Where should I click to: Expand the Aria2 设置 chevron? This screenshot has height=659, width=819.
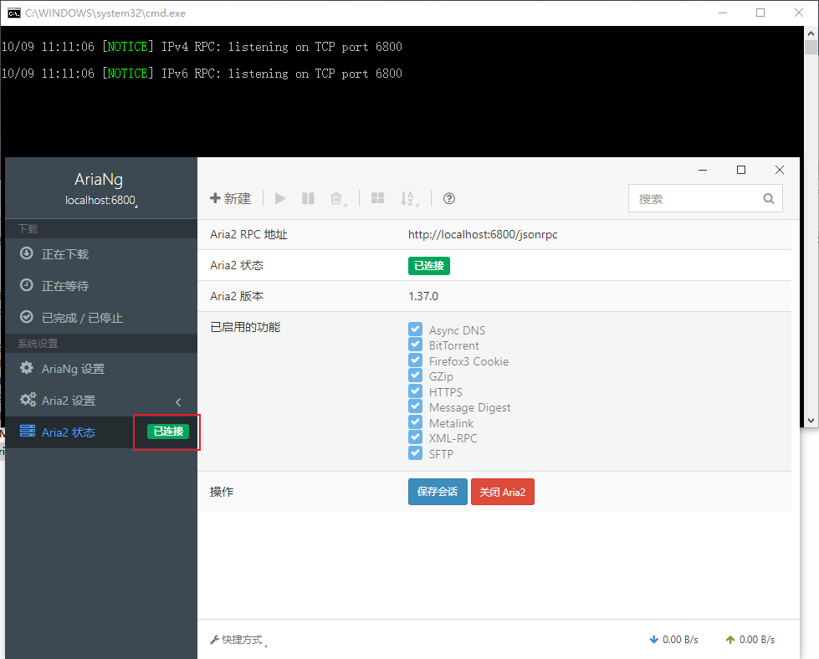point(178,401)
